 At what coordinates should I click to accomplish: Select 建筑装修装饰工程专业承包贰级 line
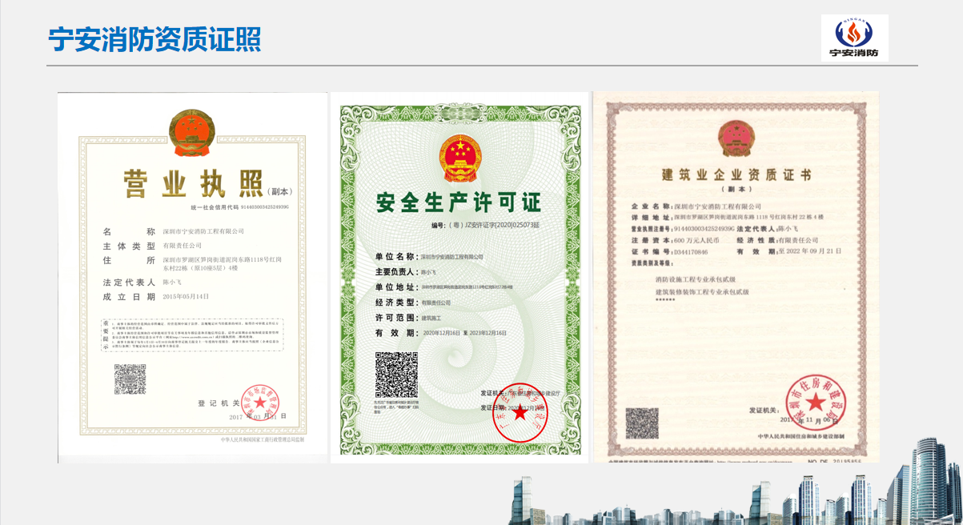pos(702,292)
